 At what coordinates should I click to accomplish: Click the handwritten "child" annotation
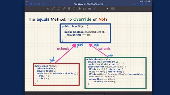[52, 60]
